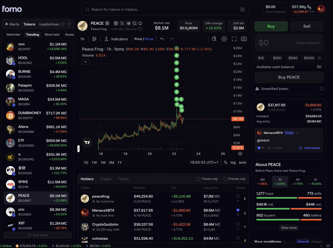333x248 pixels.
Task: Click the list icon next to PEACE title
Action: (107, 23)
